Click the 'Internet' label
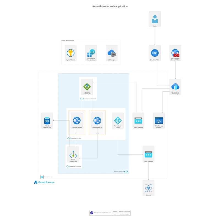This screenshot has width=220, height=220. (148, 195)
